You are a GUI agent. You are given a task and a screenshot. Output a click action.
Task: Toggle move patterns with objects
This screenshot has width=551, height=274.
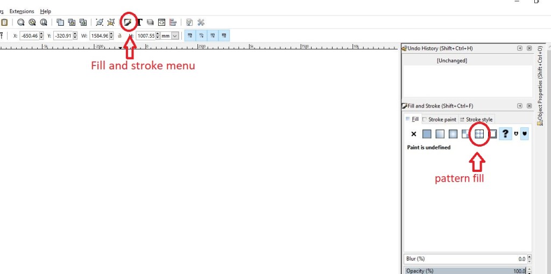tap(224, 35)
